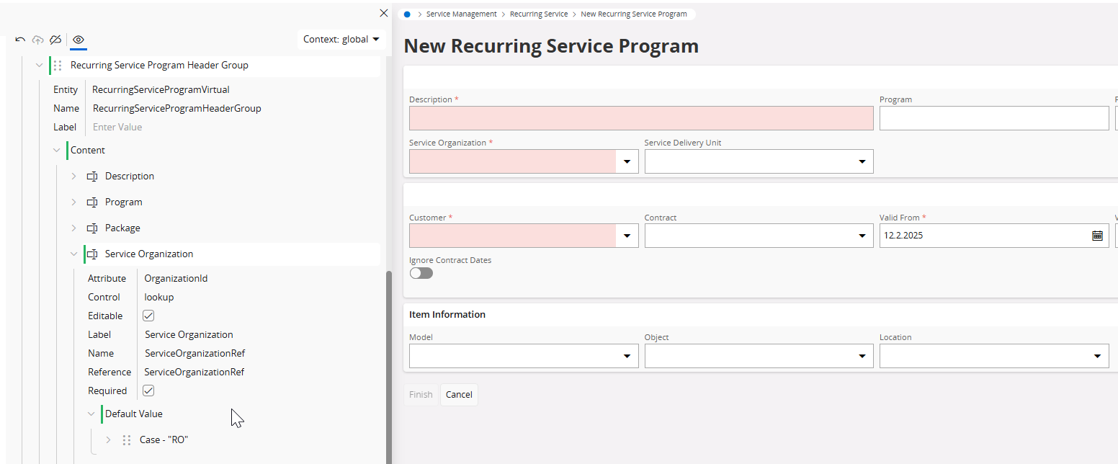Viewport: 1118px width, 464px height.
Task: Expand the Description tree item
Action: point(73,176)
